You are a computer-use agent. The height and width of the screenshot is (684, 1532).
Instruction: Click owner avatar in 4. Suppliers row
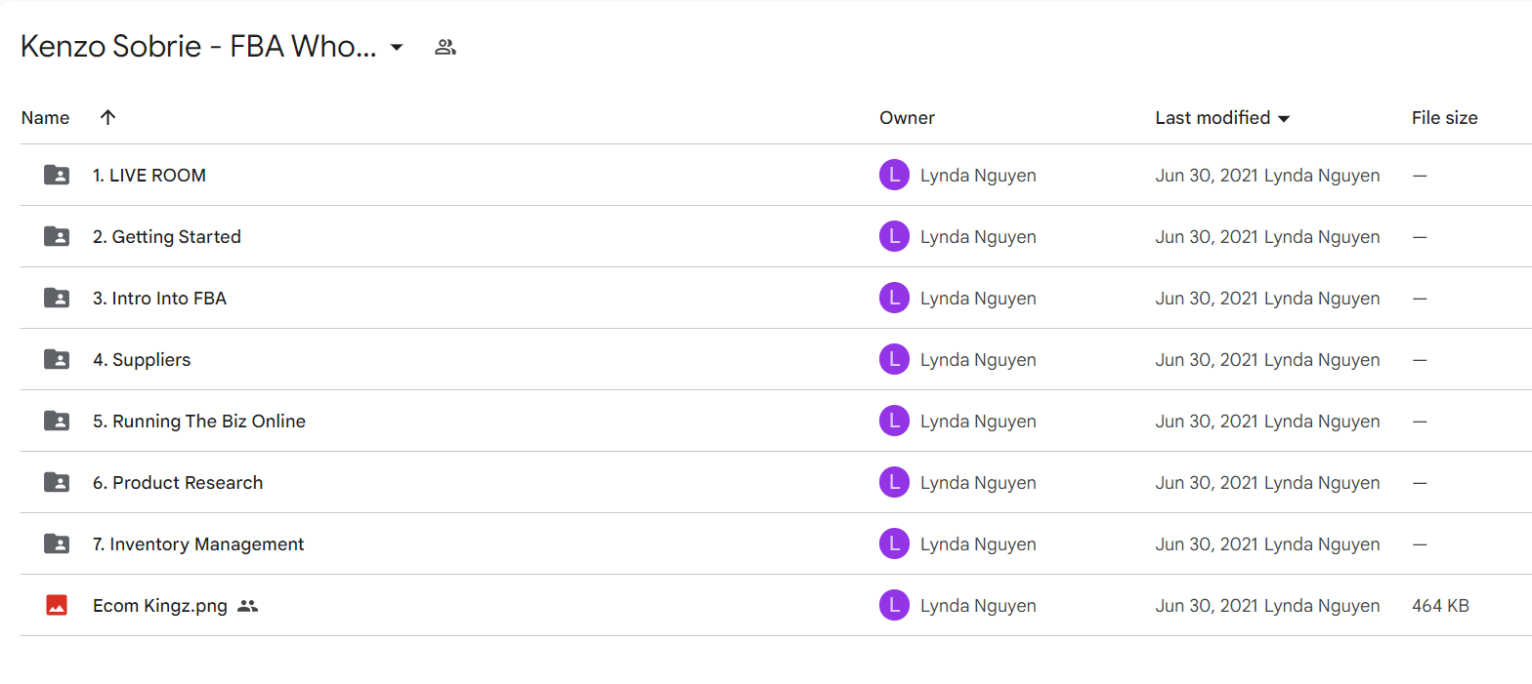tap(895, 360)
